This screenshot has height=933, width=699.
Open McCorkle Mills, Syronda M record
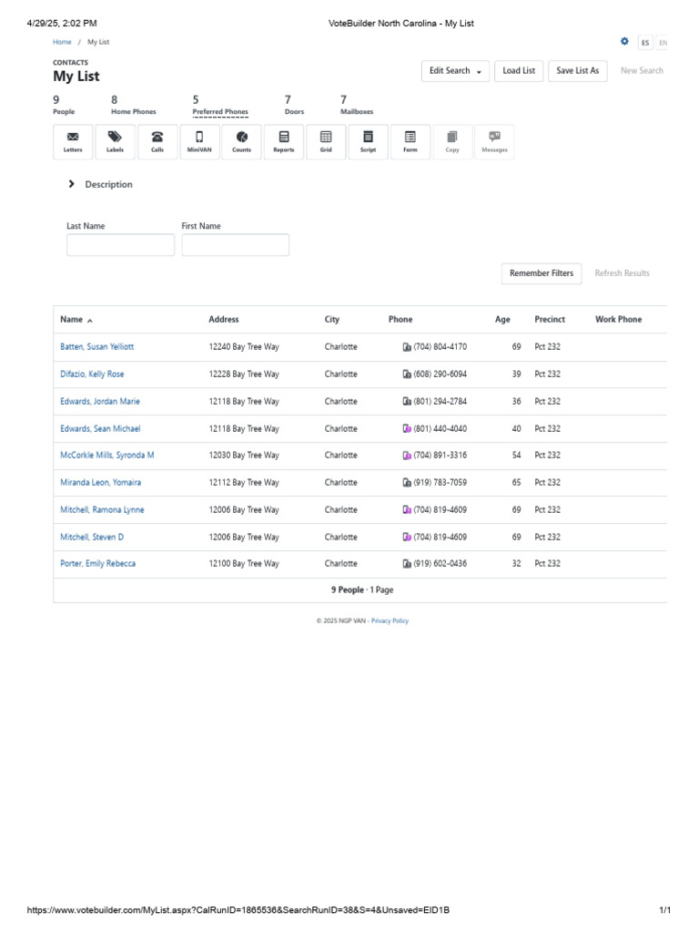[x=107, y=456]
